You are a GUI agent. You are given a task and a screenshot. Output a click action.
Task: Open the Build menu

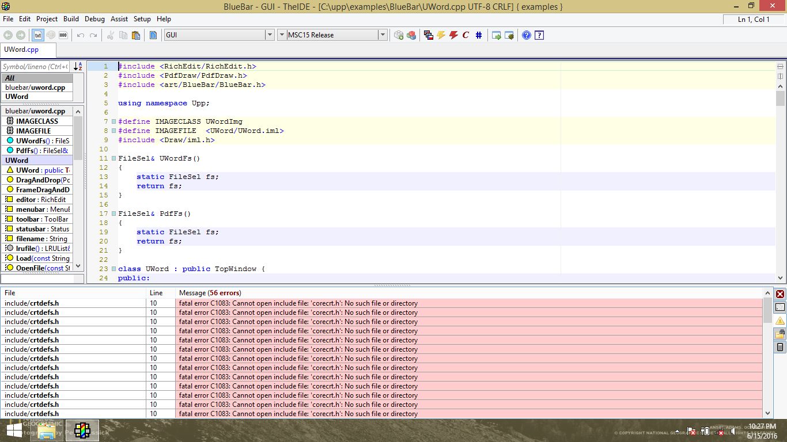coord(71,19)
